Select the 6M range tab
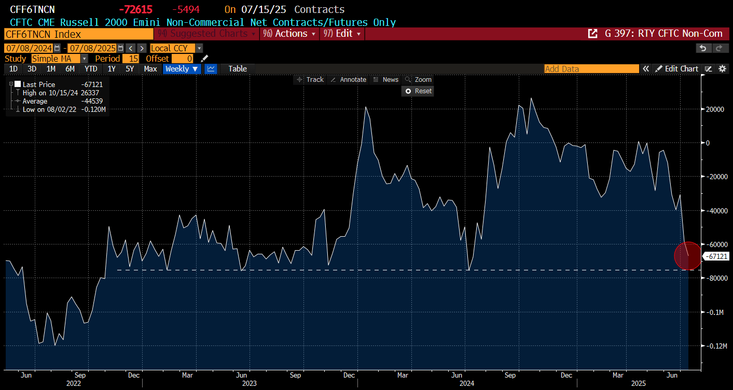The width and height of the screenshot is (733, 390). (x=70, y=69)
